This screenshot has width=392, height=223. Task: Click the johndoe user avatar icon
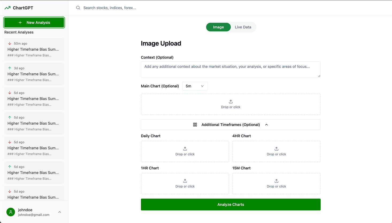[11, 212]
